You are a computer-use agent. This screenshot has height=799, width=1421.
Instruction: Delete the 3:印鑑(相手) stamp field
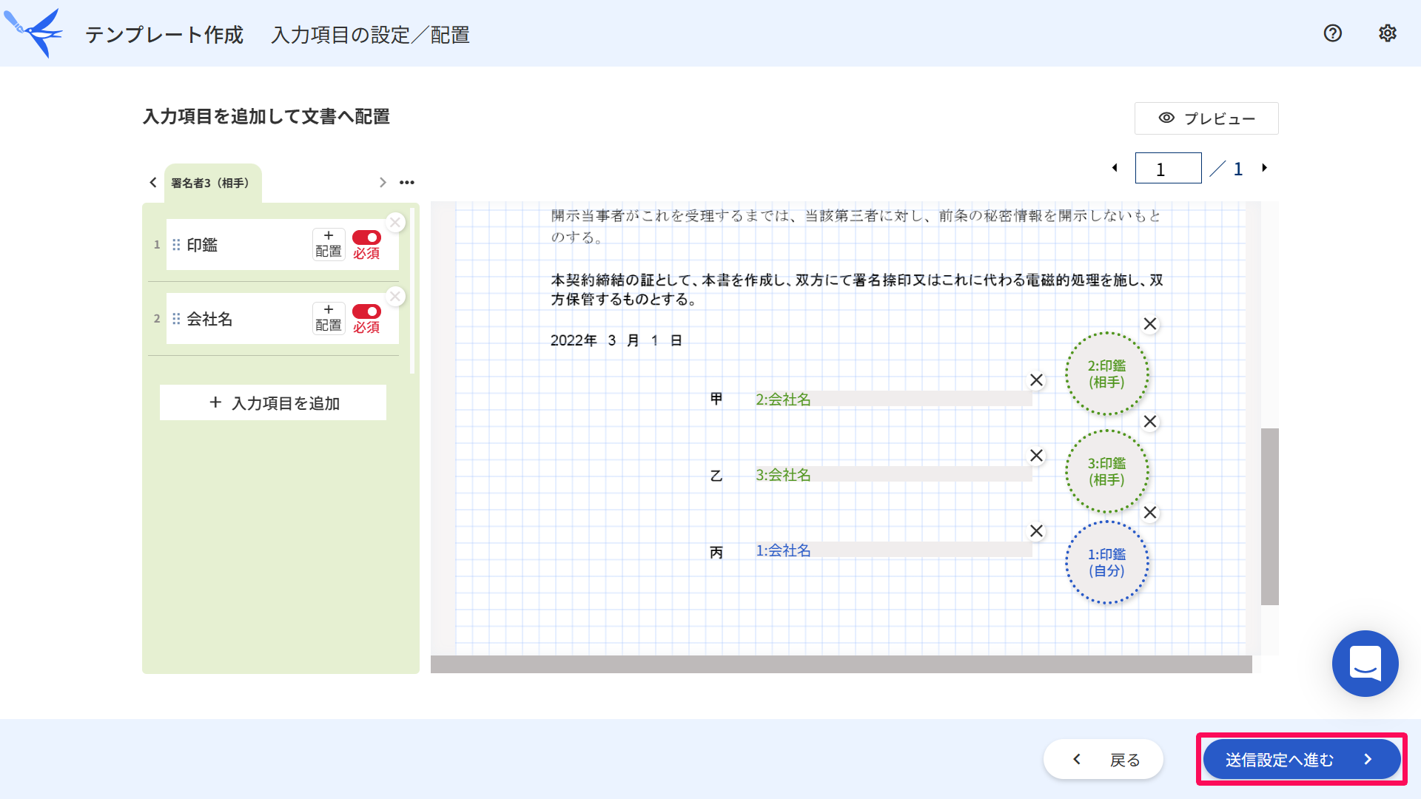coord(1150,422)
